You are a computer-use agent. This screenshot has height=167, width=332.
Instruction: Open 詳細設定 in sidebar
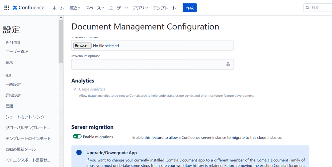13,95
